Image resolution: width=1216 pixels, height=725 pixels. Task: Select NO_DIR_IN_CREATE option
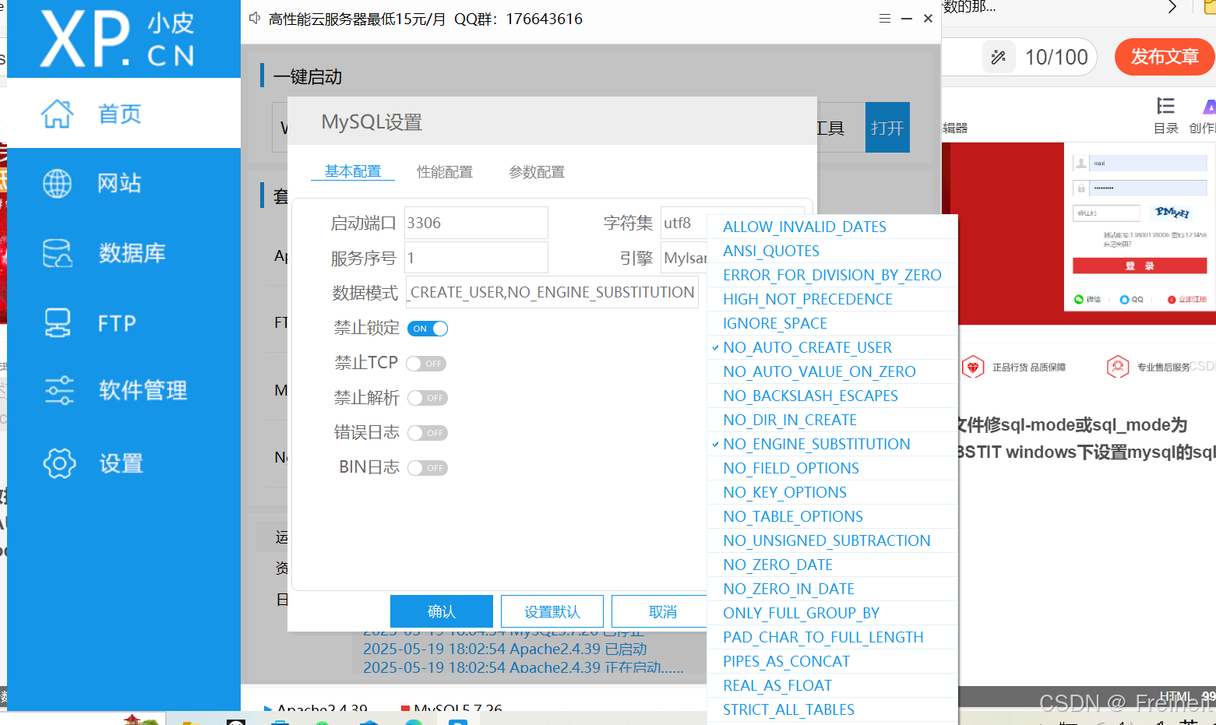(832, 420)
